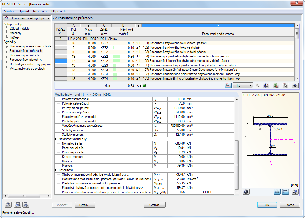The height and width of the screenshot is (218, 305).
Task: Open the '> 1,0' ratio filter dropdown
Action: [243, 85]
